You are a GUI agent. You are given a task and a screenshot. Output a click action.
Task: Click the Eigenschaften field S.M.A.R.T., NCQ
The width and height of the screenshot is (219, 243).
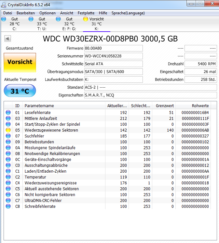point(150,95)
